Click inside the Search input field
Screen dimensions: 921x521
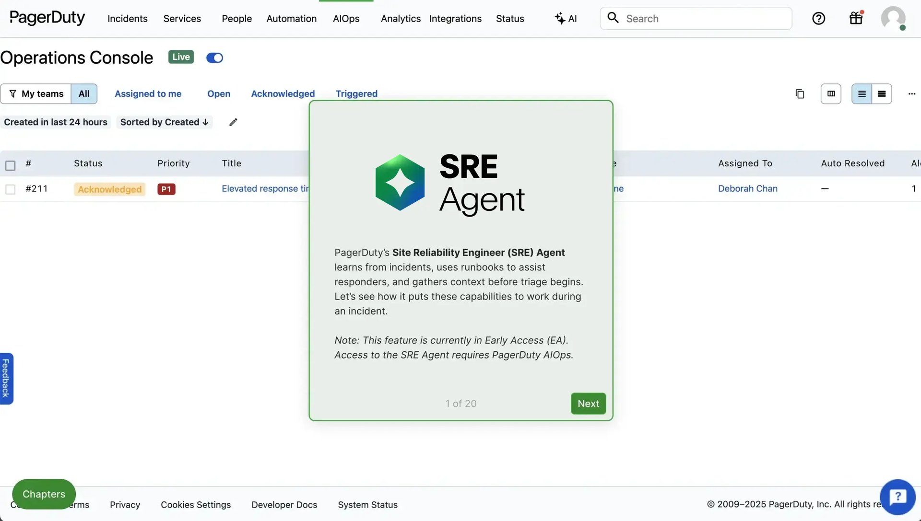coord(696,18)
